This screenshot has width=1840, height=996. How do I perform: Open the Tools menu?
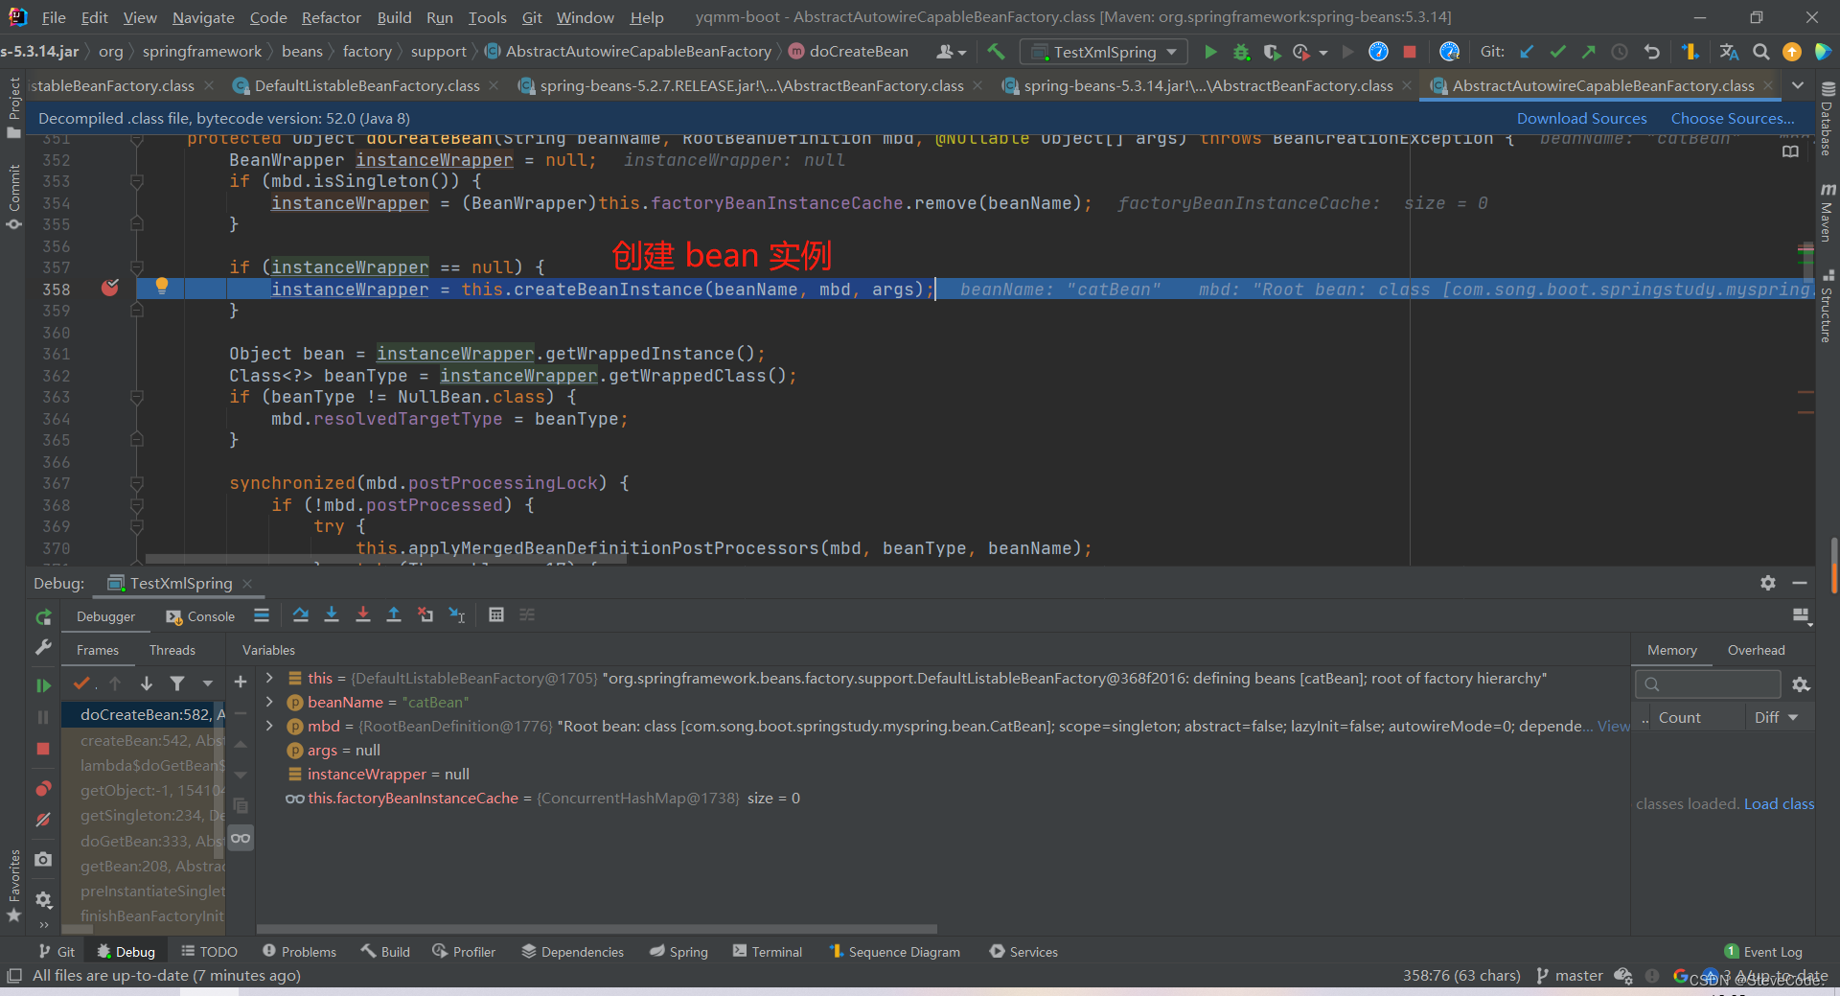(x=487, y=17)
